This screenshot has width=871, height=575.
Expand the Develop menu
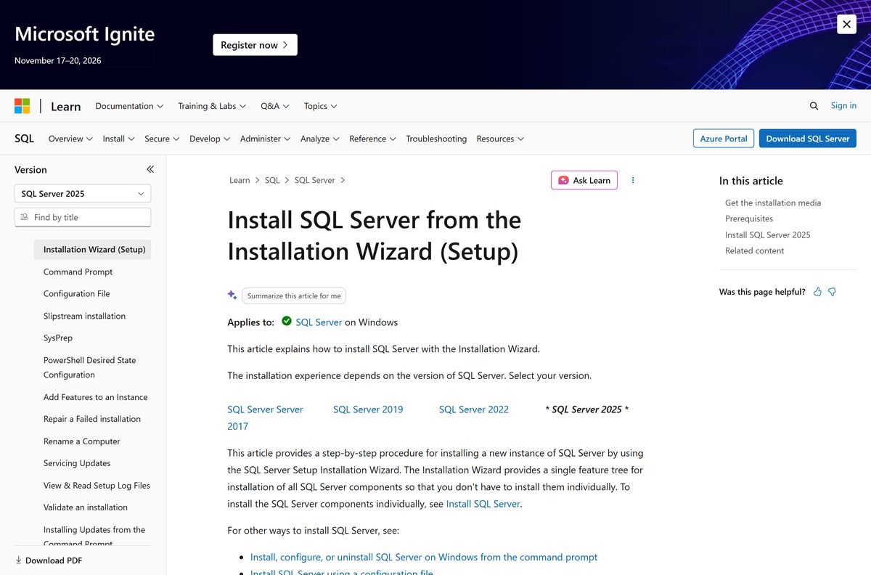(210, 139)
